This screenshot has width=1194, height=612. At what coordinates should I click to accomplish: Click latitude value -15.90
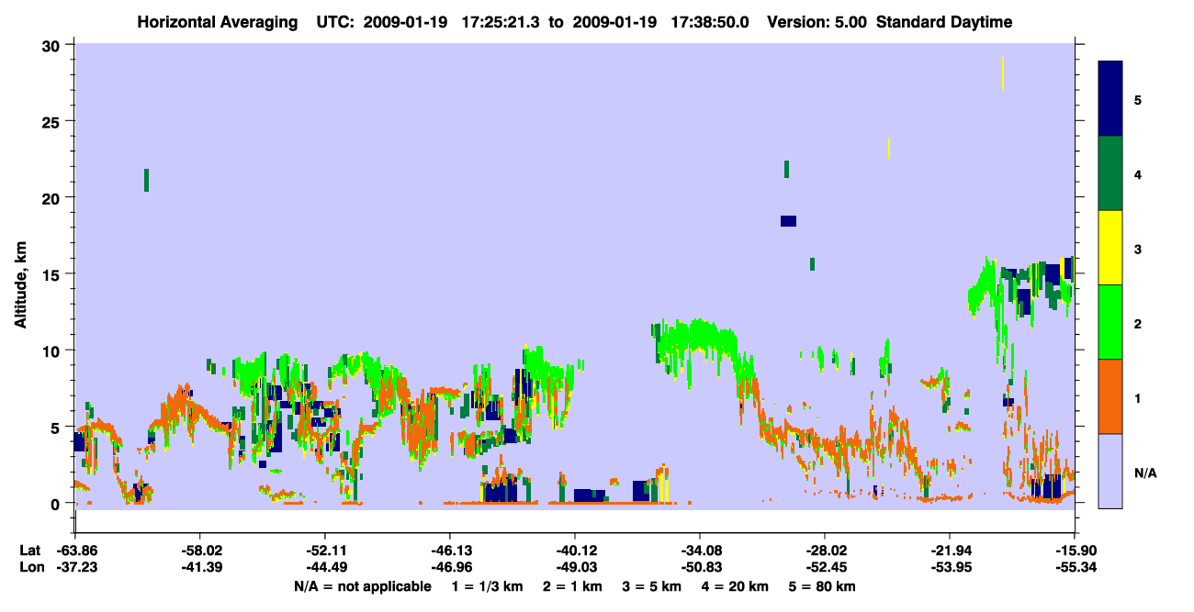pos(1075,551)
